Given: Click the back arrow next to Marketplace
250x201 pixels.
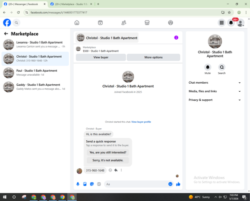Looking at the screenshot, I should point(6,34).
